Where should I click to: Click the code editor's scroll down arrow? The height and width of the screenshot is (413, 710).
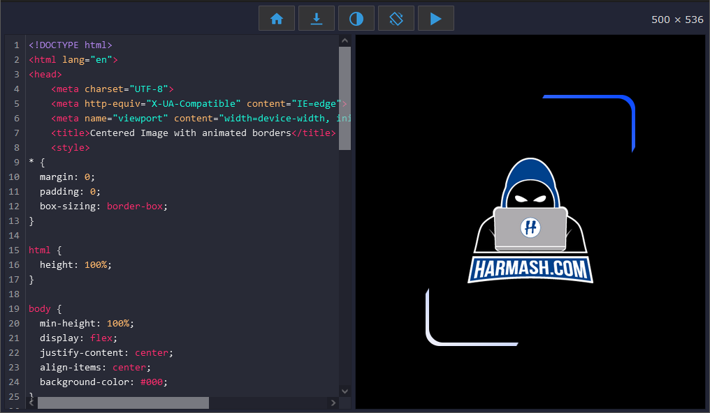tap(345, 391)
